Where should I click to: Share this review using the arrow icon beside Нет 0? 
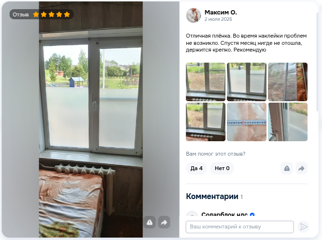pos(301,168)
